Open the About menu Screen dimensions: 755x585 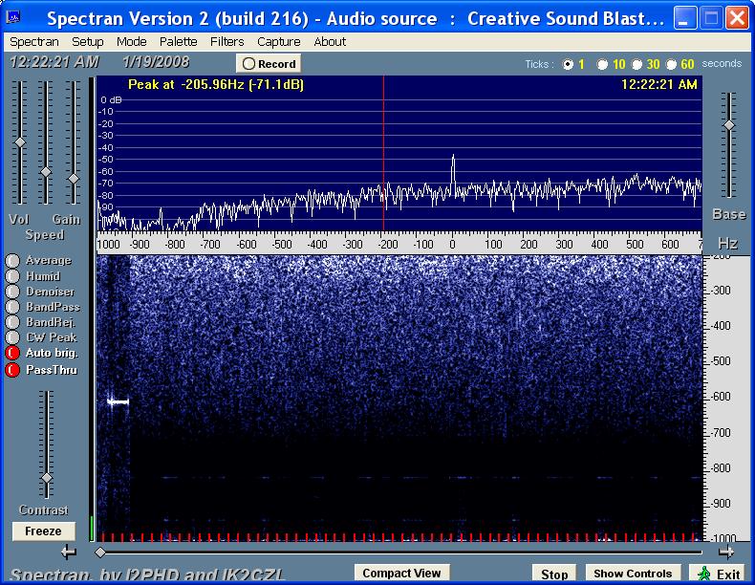pyautogui.click(x=330, y=42)
